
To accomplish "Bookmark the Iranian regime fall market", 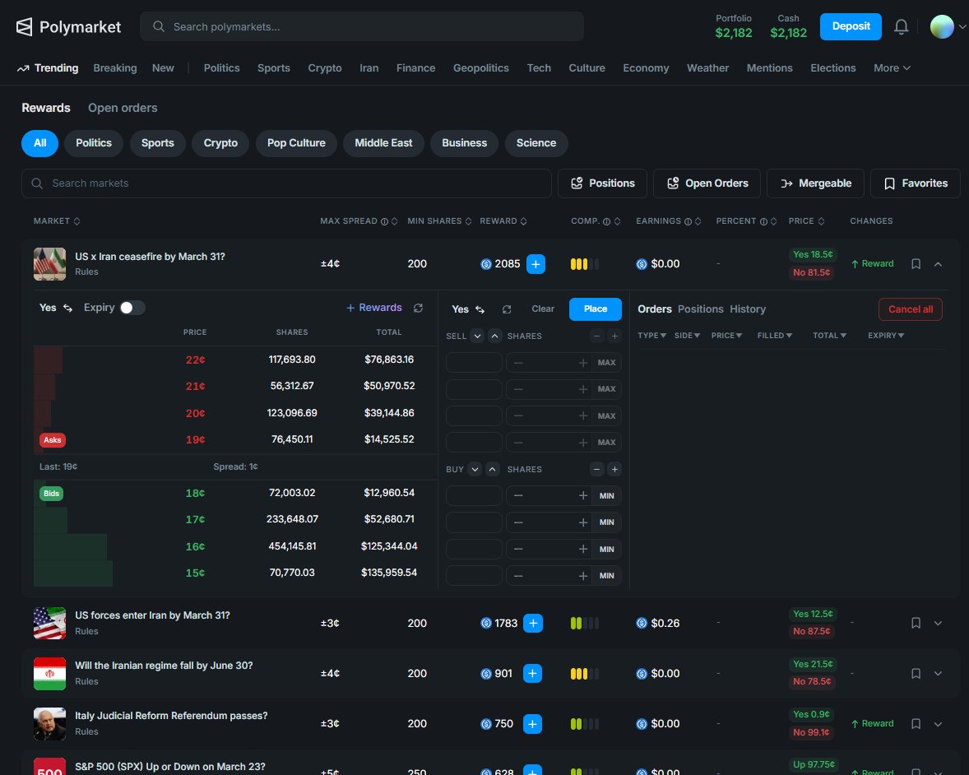I will (x=916, y=673).
